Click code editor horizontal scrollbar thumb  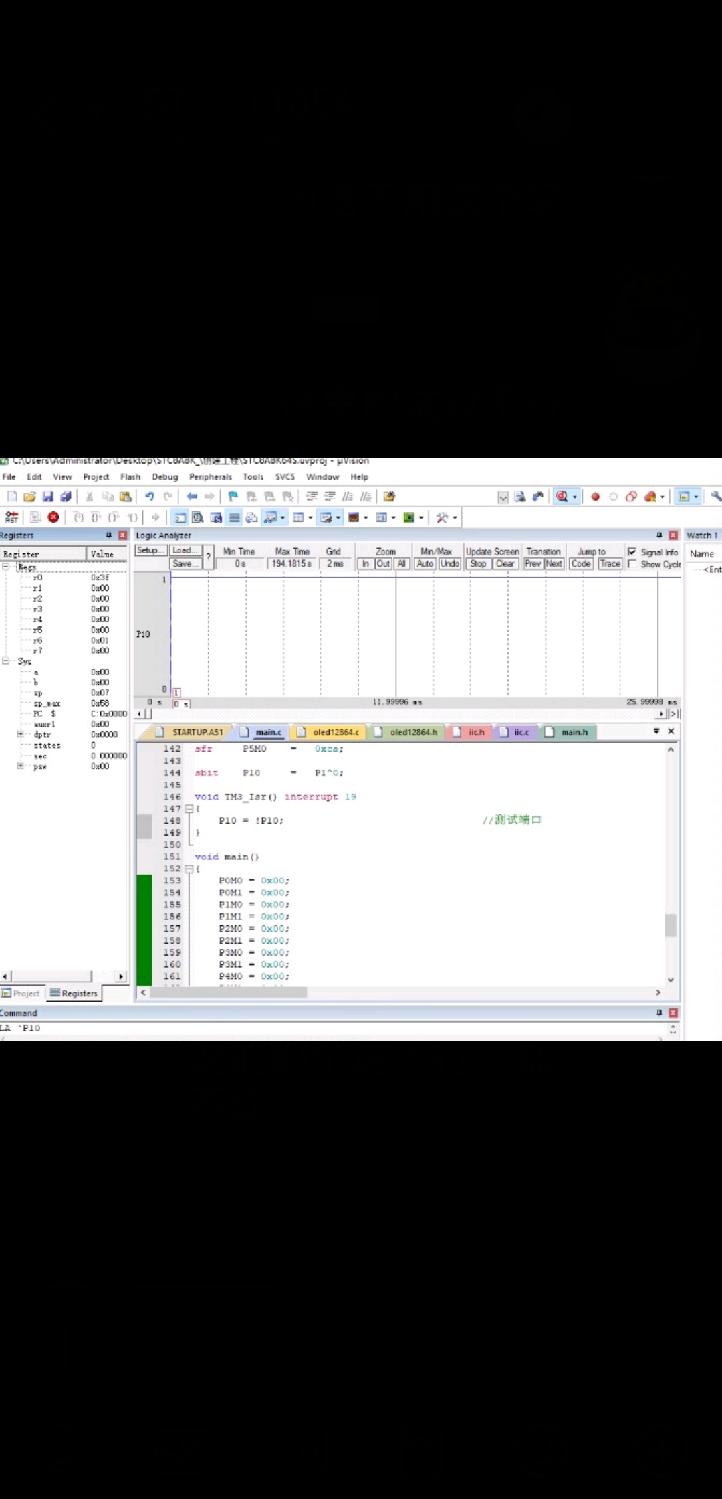click(x=229, y=992)
